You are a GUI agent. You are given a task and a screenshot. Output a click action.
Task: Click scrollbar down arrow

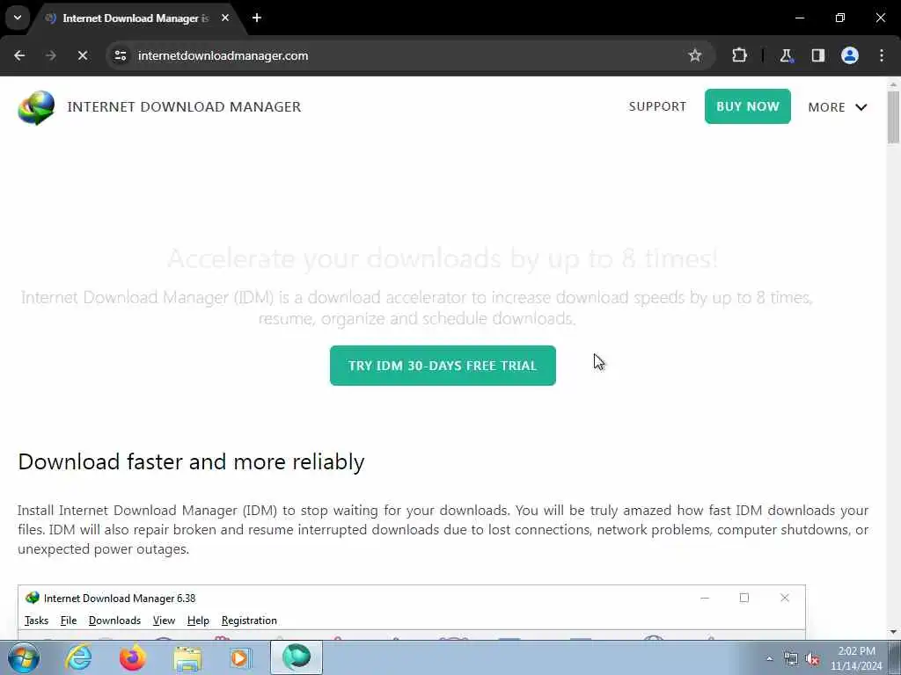point(893,632)
